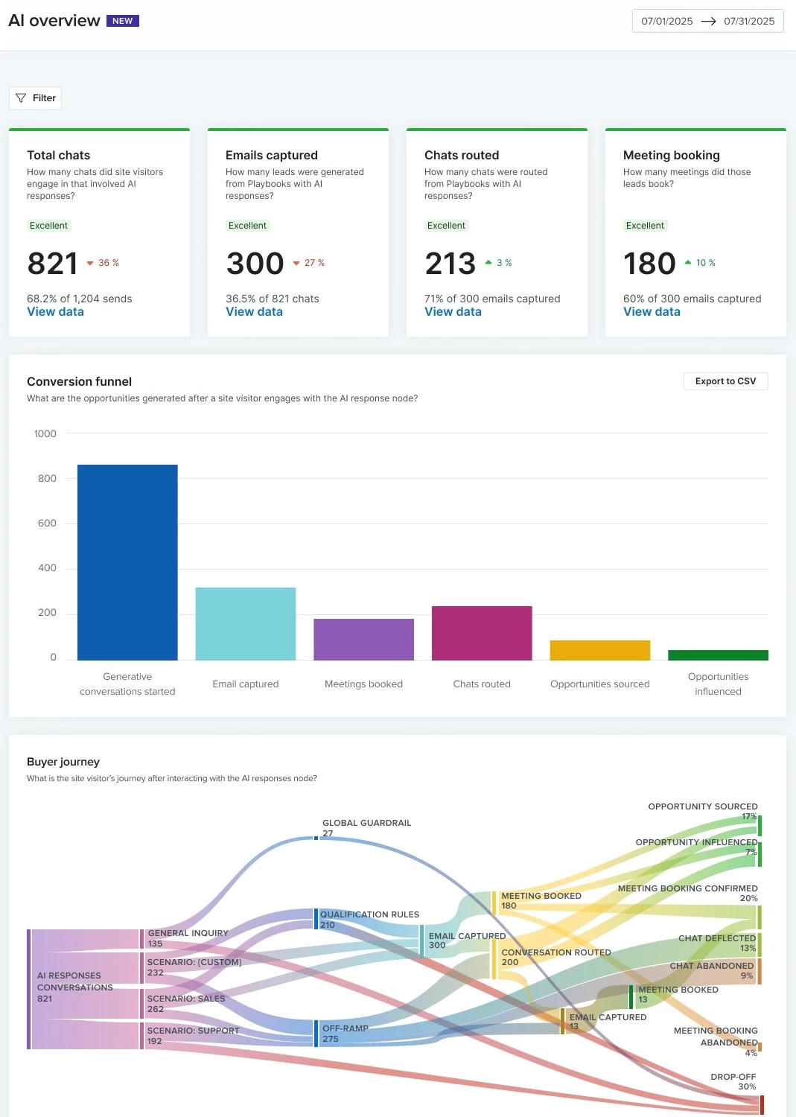Select the start date 07/01/2025
This screenshot has width=796, height=1117.
pyautogui.click(x=667, y=22)
